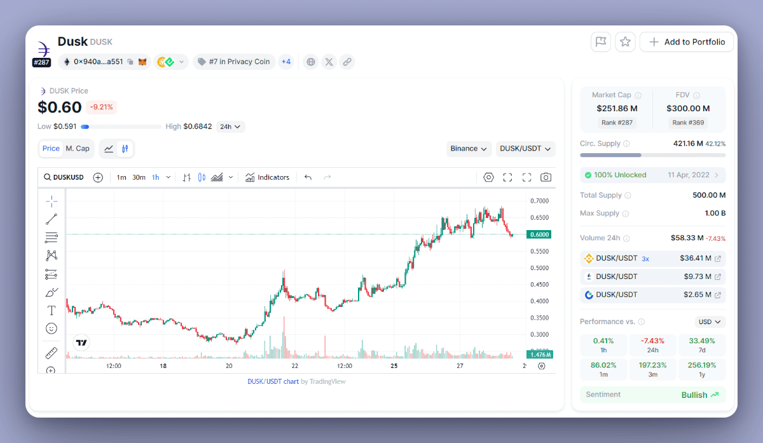Select the Text annotation tool
Viewport: 763px width, 443px height.
(x=52, y=310)
